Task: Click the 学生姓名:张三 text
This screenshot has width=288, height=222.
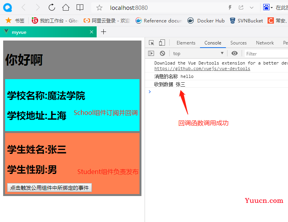Action: coord(37,149)
